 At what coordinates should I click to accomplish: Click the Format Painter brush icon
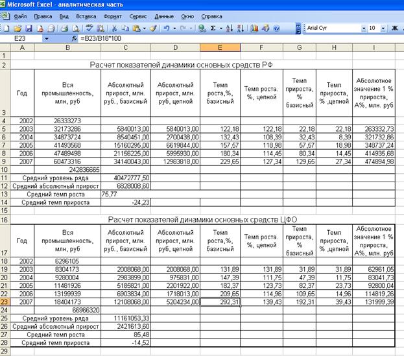tap(153, 29)
